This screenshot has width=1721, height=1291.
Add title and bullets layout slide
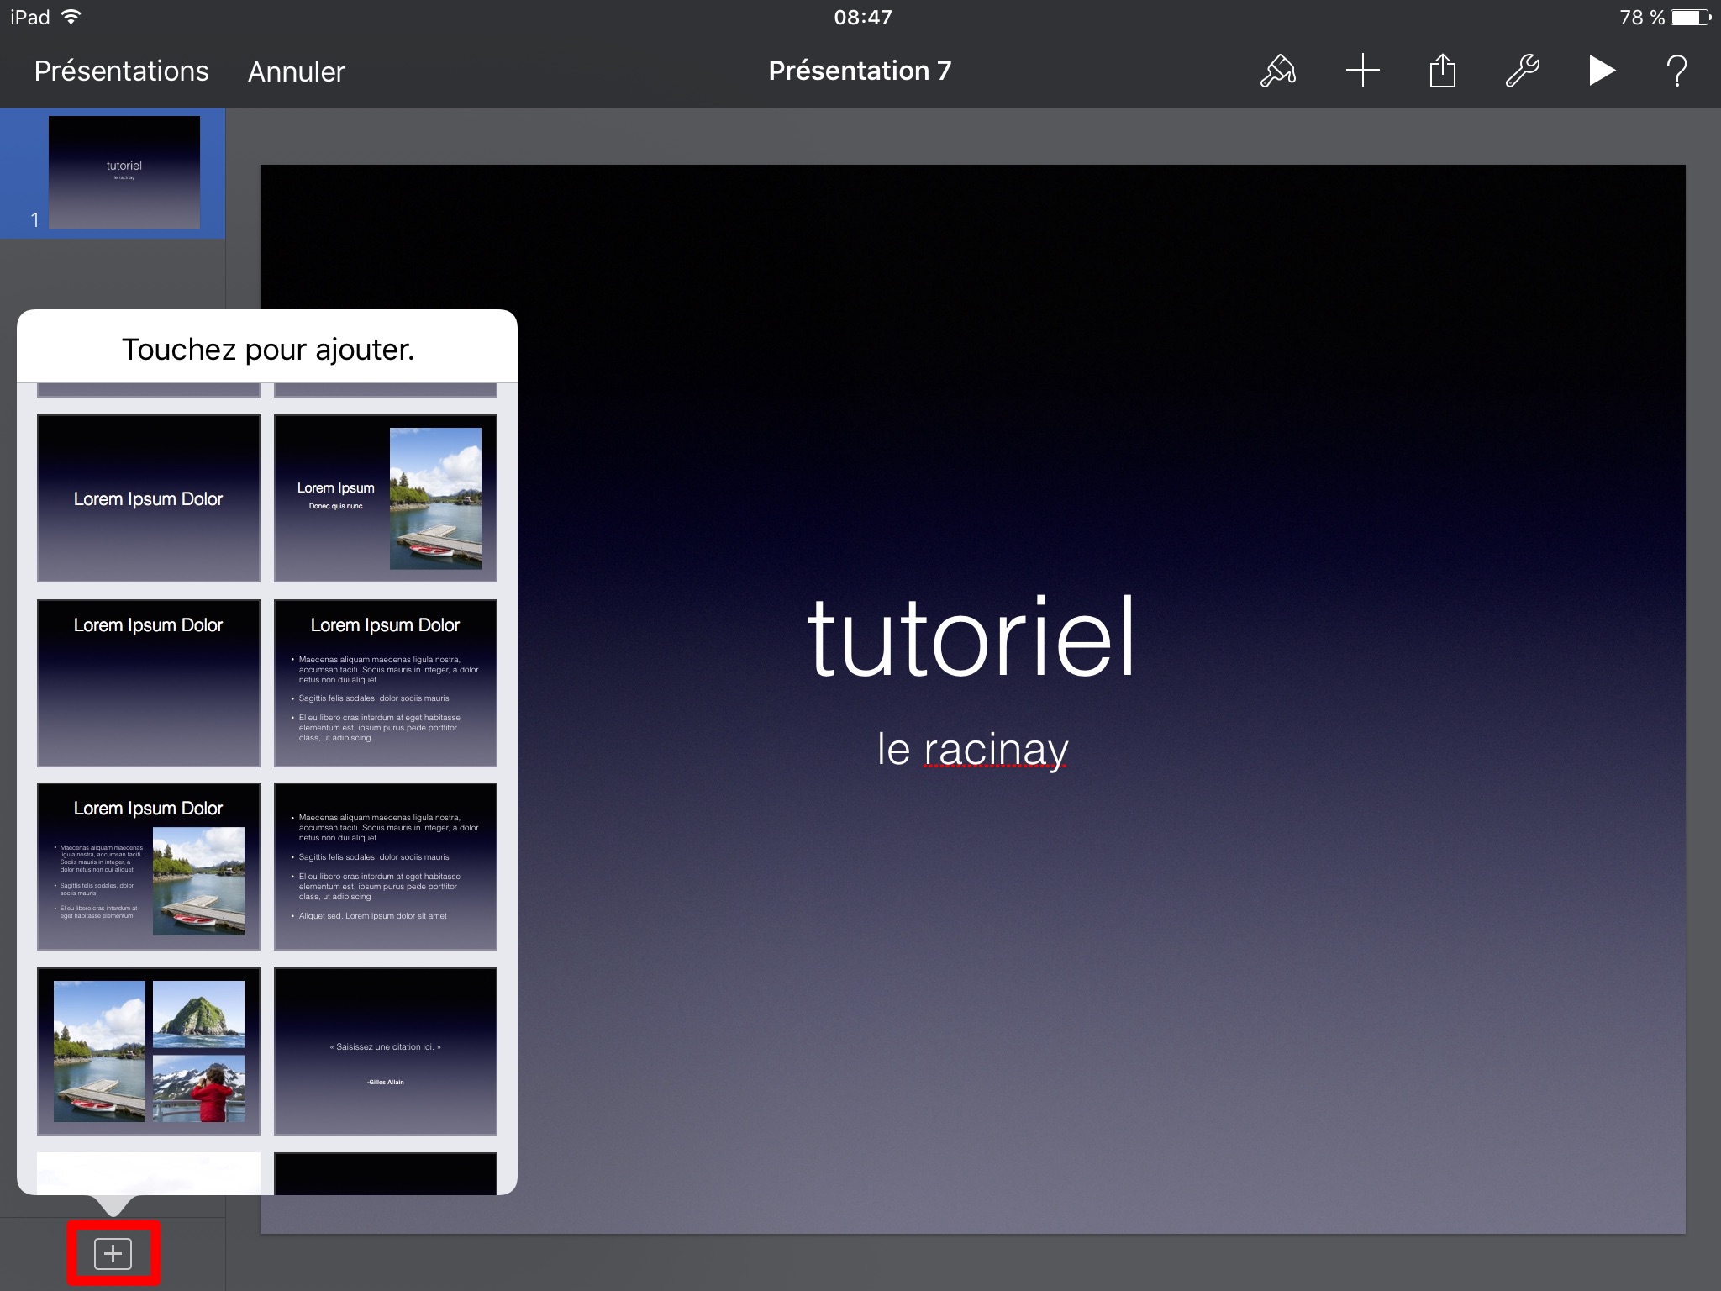pos(385,682)
